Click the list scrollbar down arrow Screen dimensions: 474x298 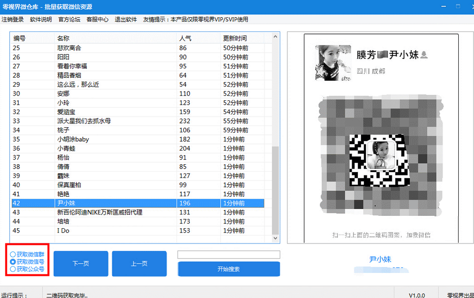[275, 238]
